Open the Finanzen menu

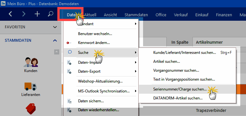tap(224, 15)
